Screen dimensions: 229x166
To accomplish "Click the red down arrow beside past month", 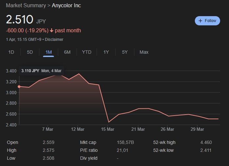I will [x=52, y=31].
